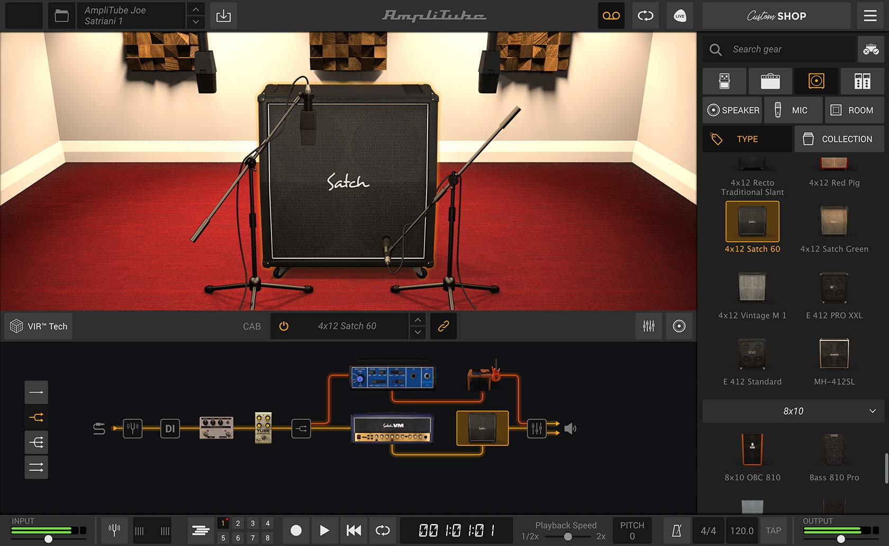The image size is (889, 546).
Task: Enable VIR Tech mode
Action: click(x=39, y=326)
